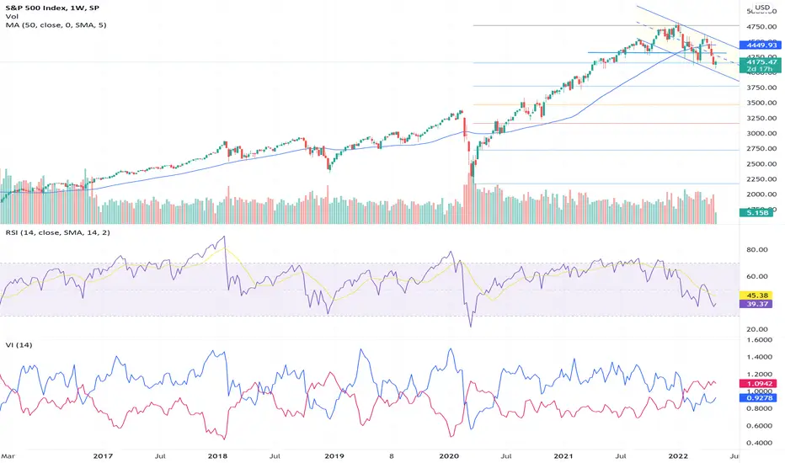
Task: Select the Vol indicator label
Action: click(x=12, y=16)
